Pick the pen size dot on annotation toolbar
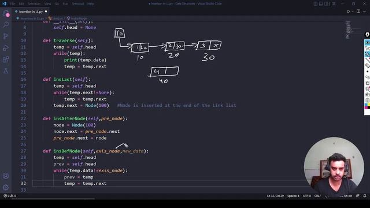Viewport: 370px width, 208px height. (368, 72)
